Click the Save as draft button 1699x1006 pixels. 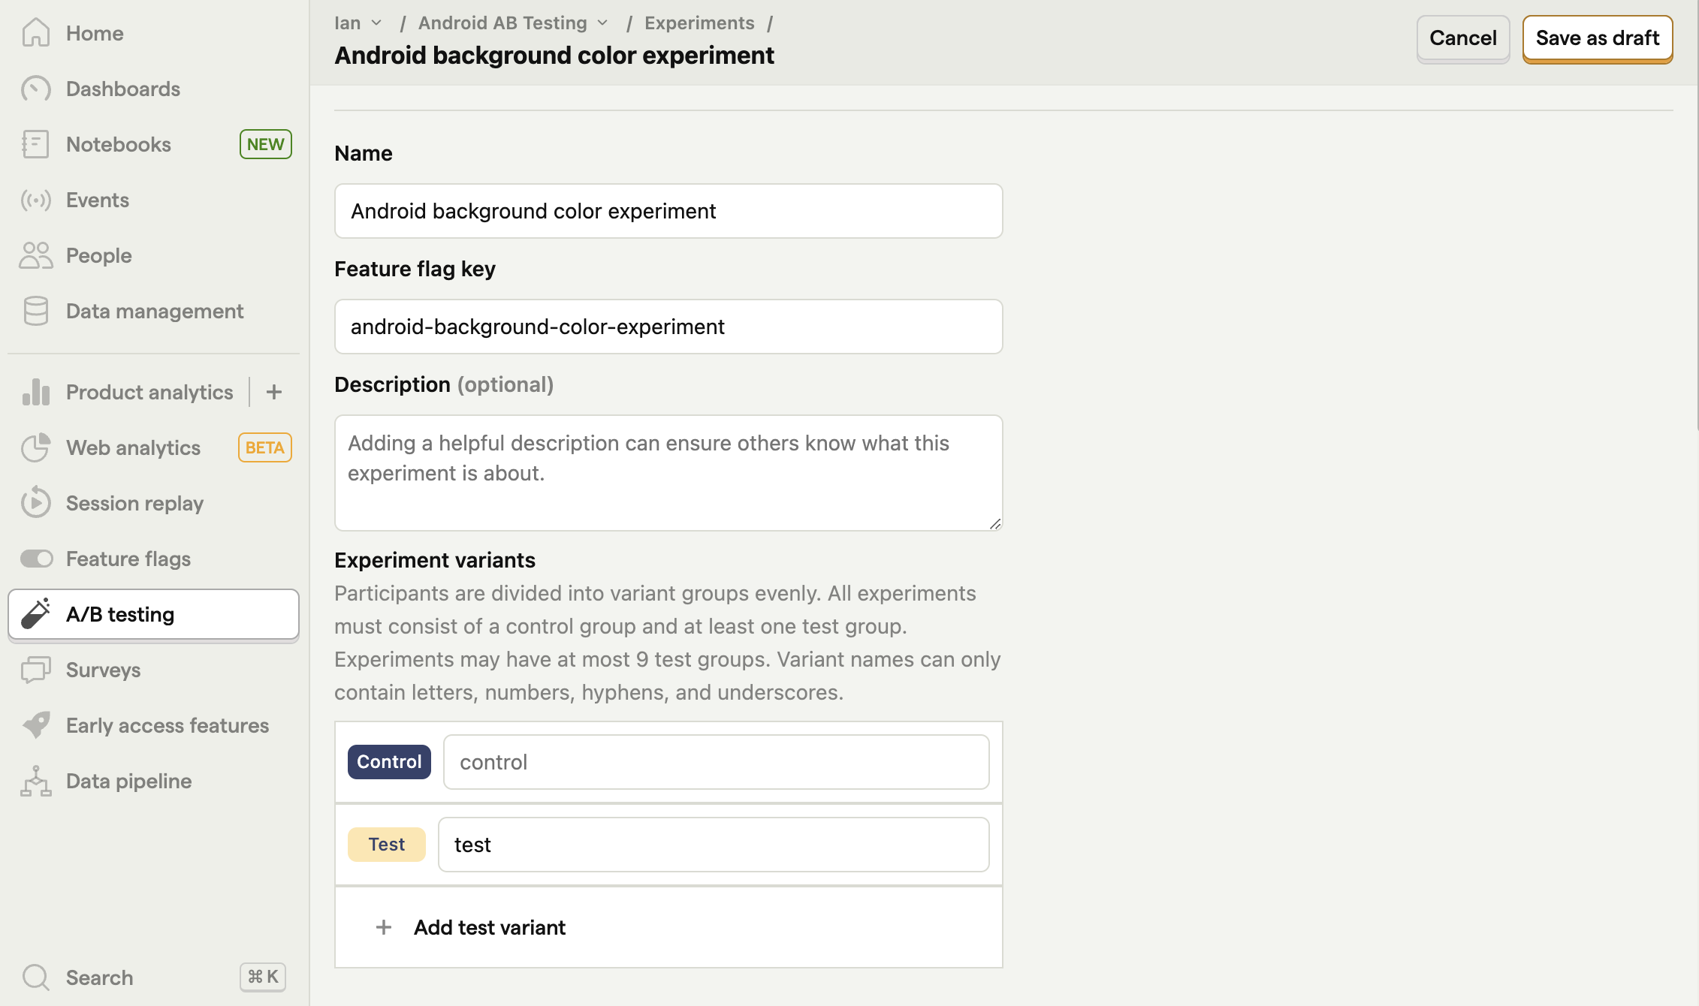[1598, 37]
